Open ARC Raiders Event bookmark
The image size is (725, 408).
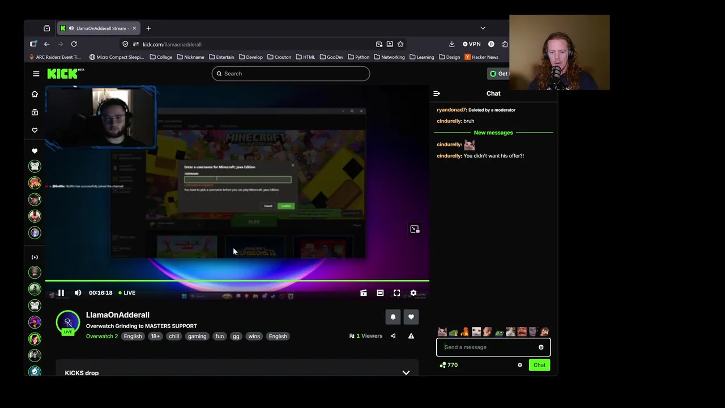56,57
